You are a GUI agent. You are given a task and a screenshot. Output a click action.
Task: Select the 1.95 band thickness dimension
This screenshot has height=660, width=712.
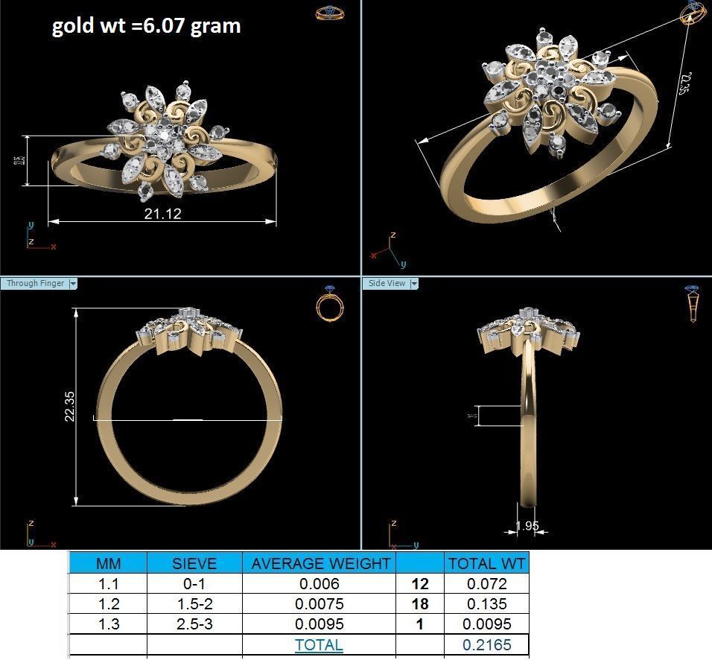[527, 526]
